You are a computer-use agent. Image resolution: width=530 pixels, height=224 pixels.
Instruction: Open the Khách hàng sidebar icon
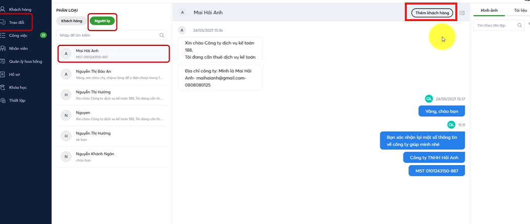coord(3,9)
